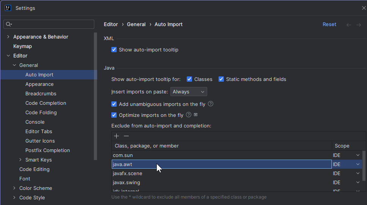Select the java.awt exclusion row

pos(222,164)
